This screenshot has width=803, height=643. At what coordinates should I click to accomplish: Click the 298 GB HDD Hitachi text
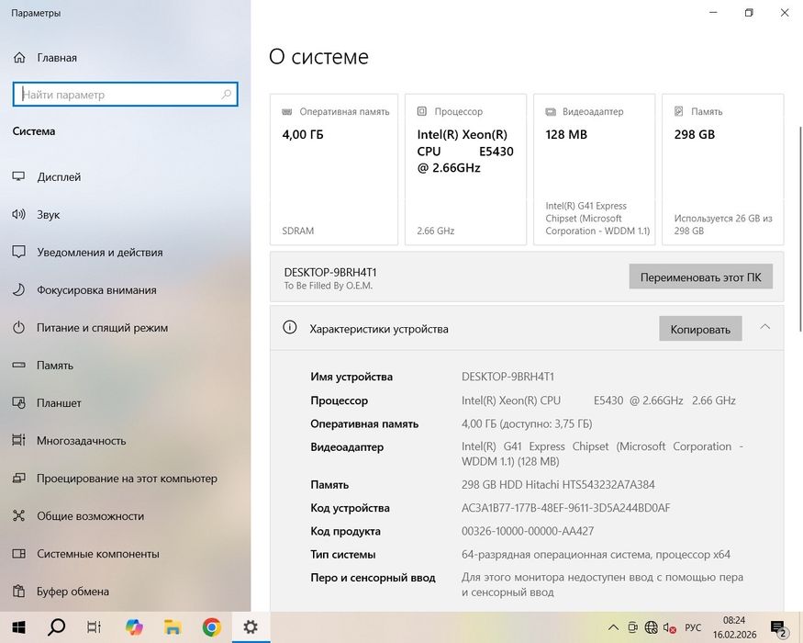558,485
